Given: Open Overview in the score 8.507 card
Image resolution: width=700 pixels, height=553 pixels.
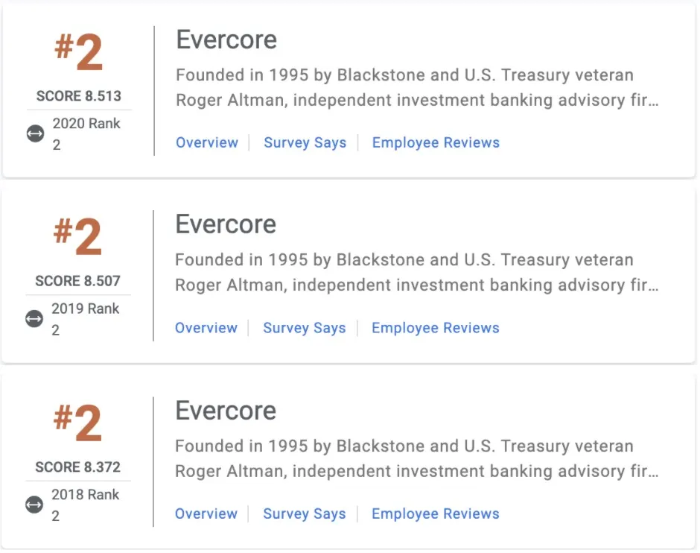Looking at the screenshot, I should [206, 328].
